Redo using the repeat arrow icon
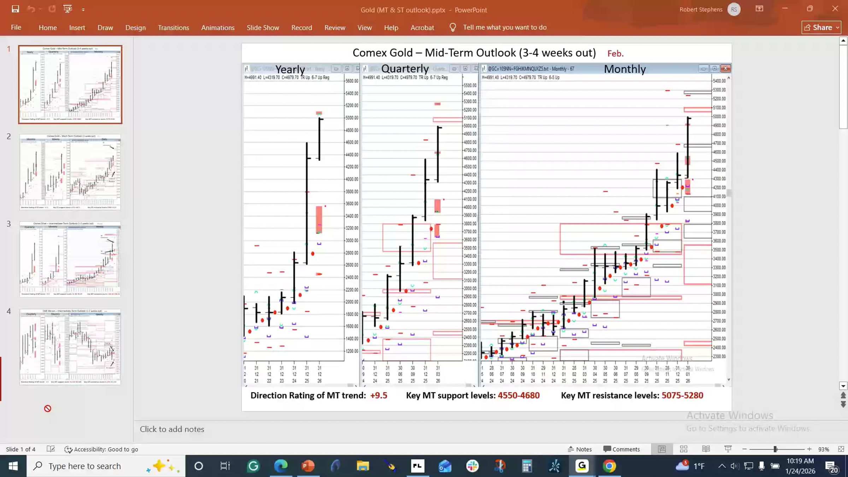The width and height of the screenshot is (848, 477). click(x=52, y=9)
